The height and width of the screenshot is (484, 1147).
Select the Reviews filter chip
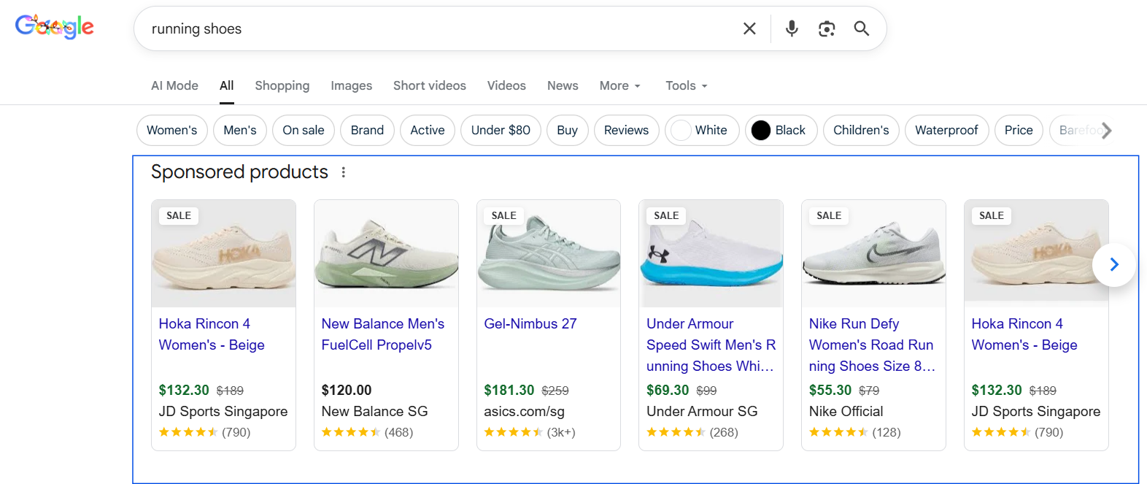tap(626, 130)
